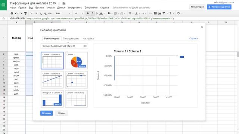
Task: Select the pie chart 'Column 1' thumbnail
Action: coord(76,60)
